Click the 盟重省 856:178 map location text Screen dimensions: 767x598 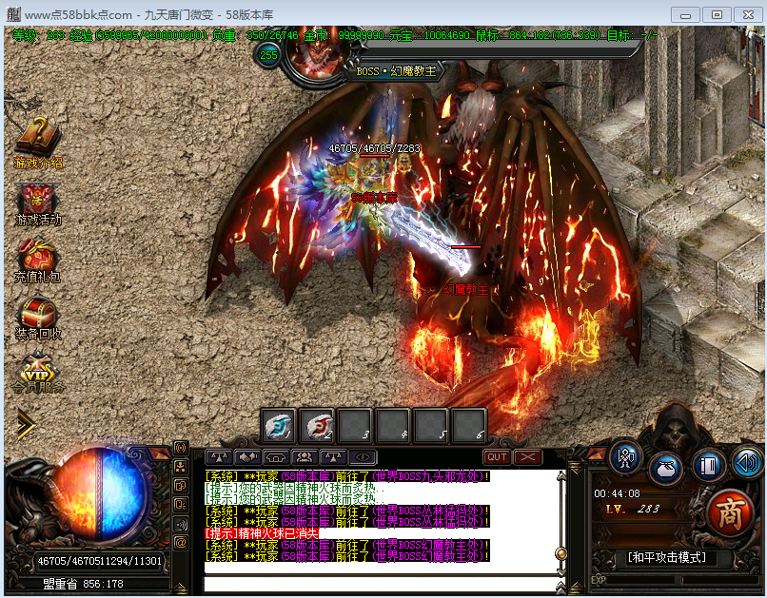click(83, 584)
